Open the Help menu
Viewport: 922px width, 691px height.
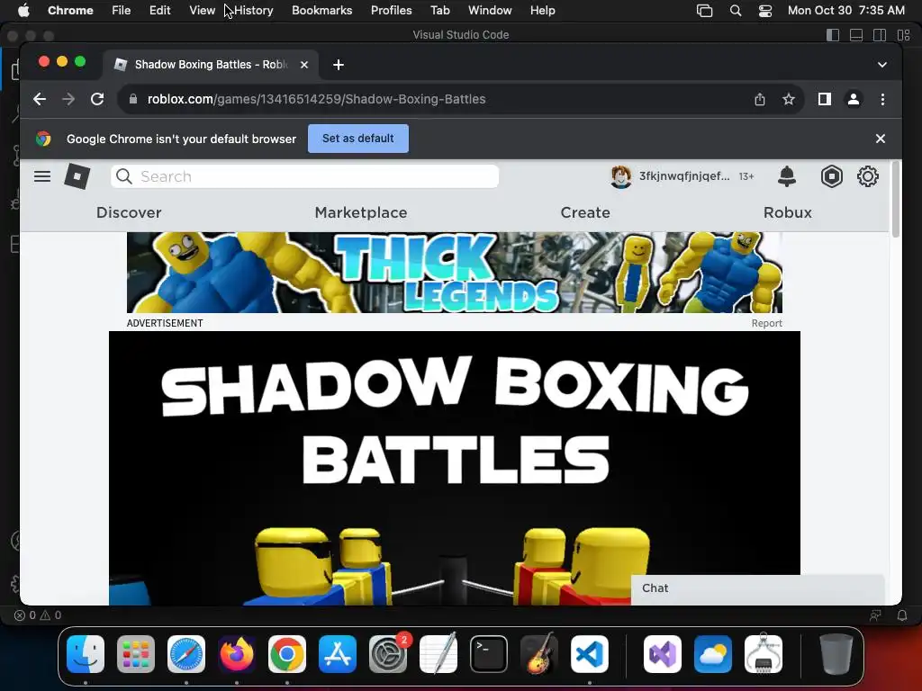542,11
